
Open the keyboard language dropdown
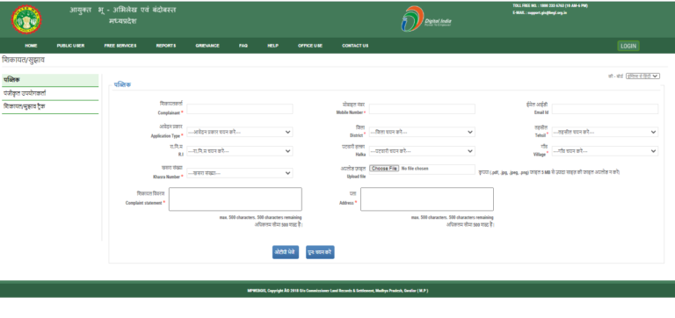point(642,76)
